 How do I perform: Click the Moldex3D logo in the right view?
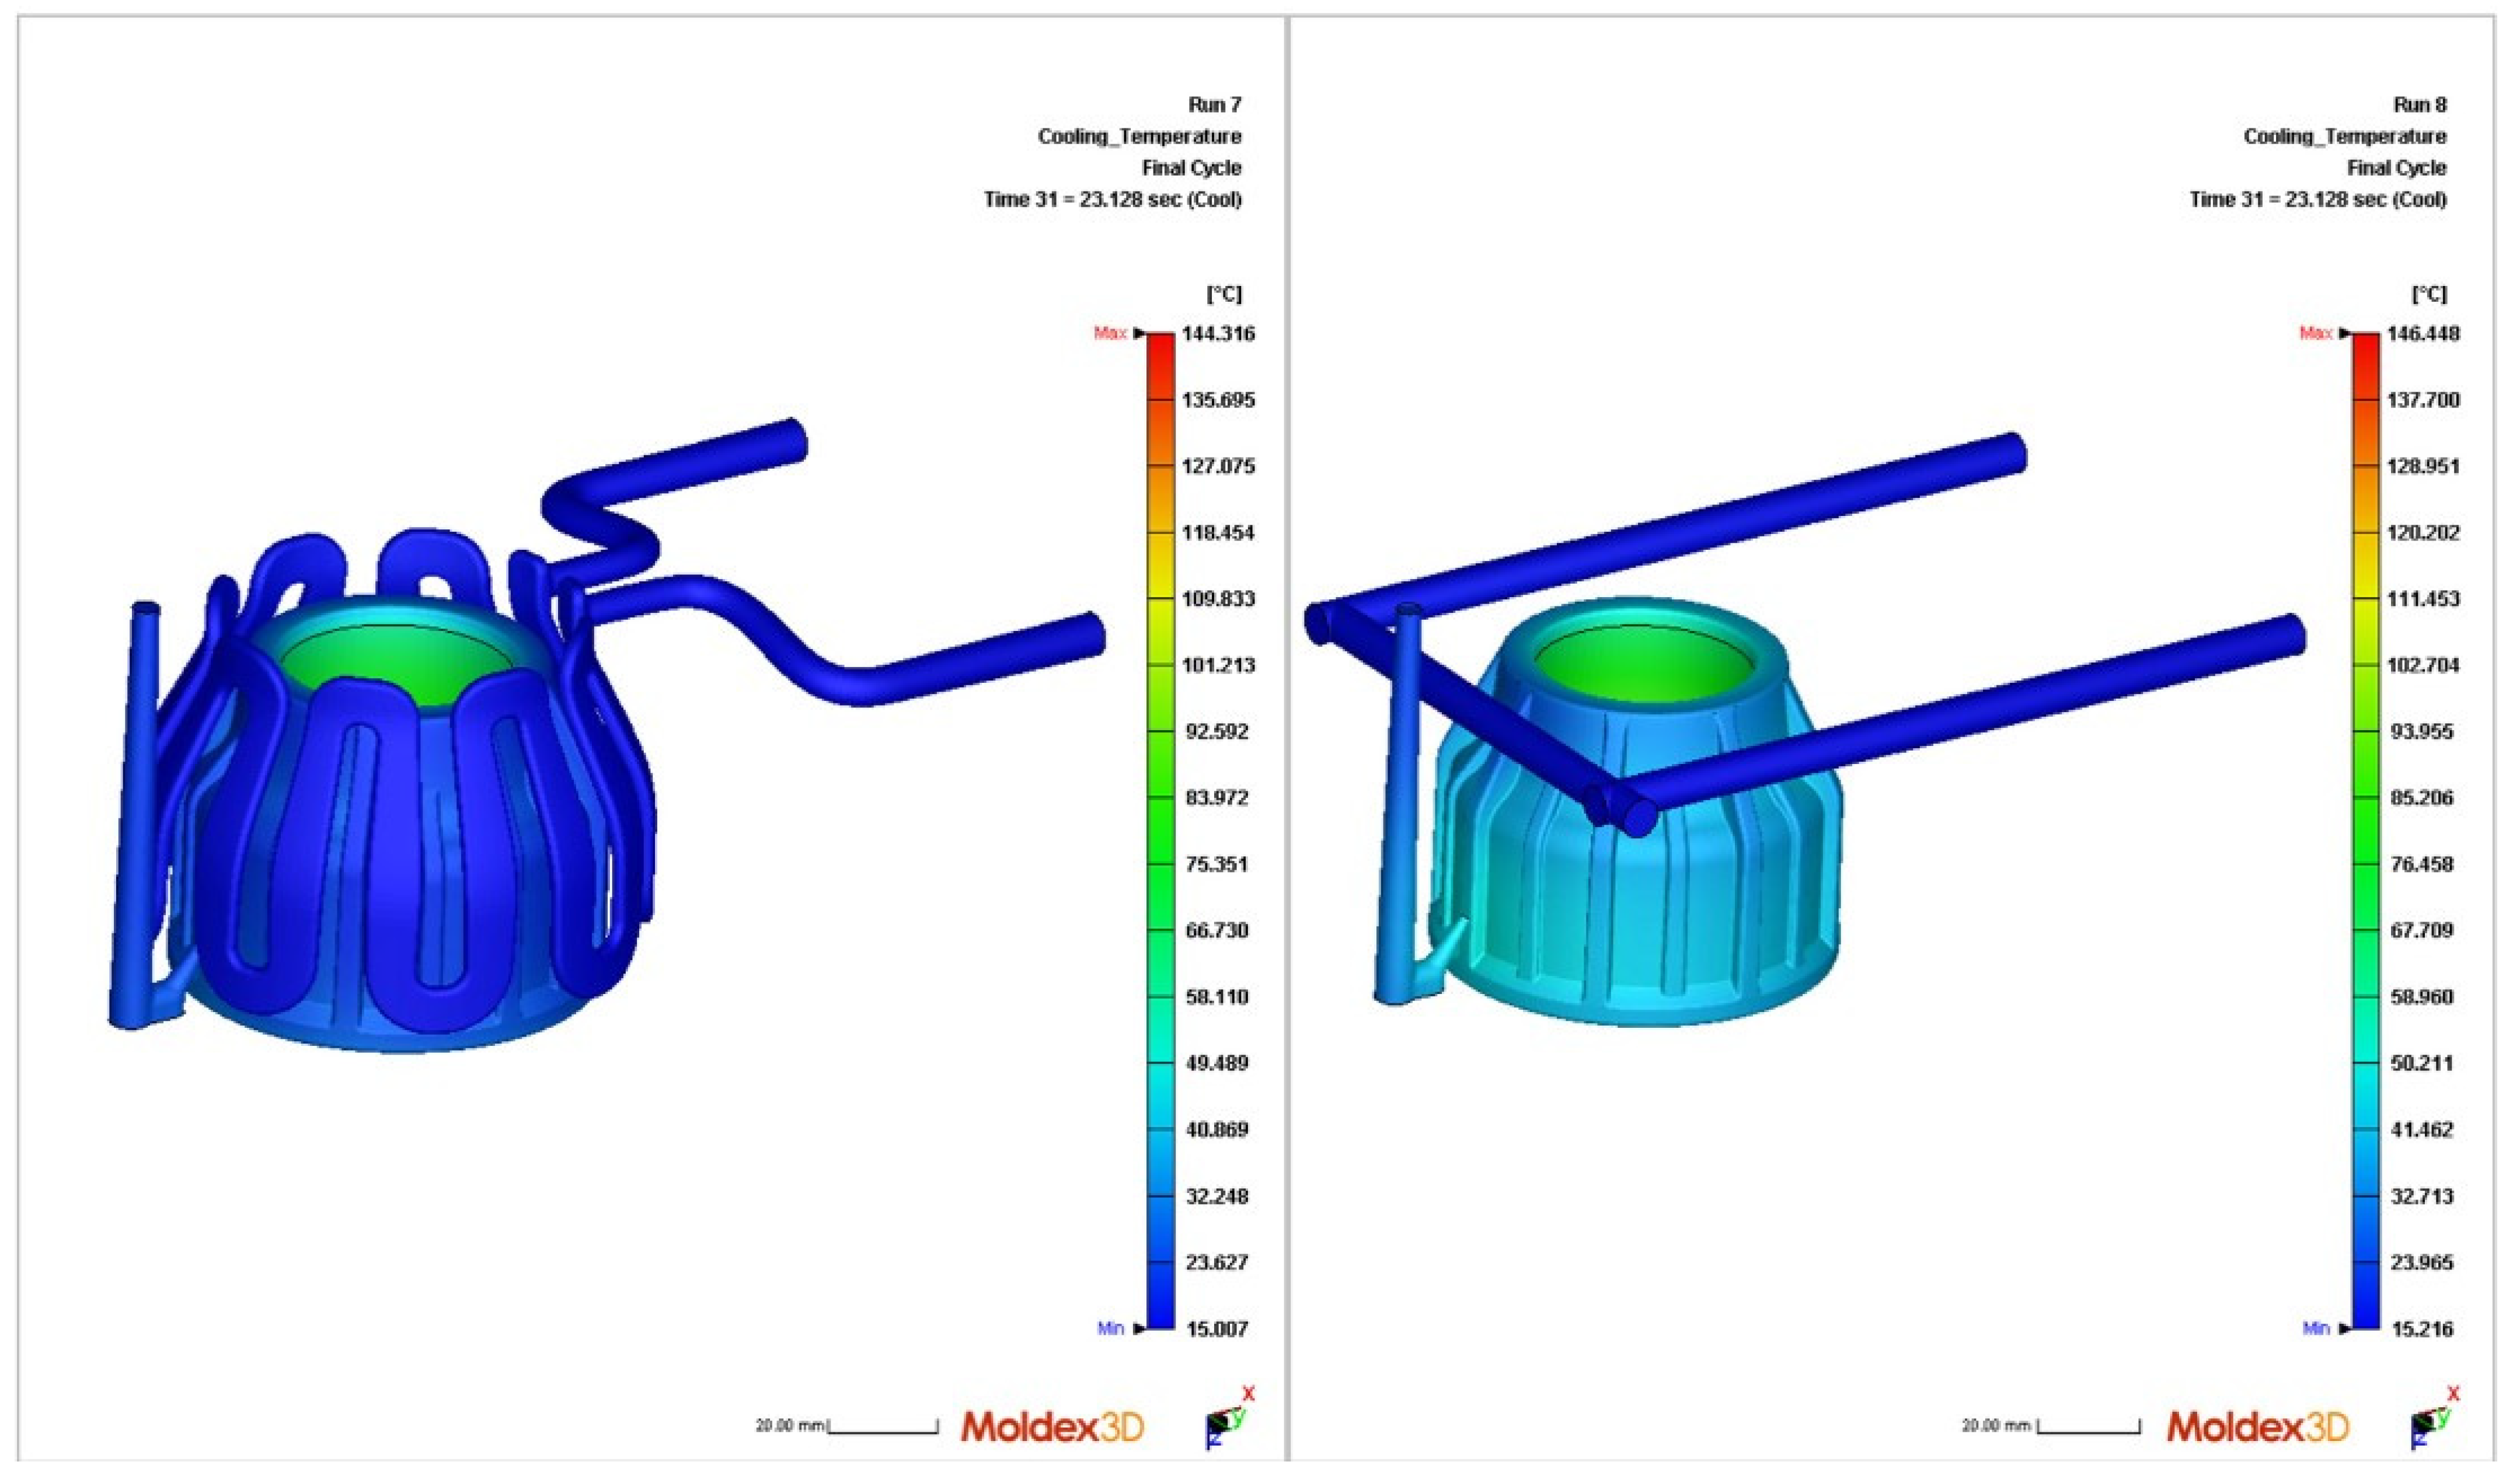pos(2258,1427)
